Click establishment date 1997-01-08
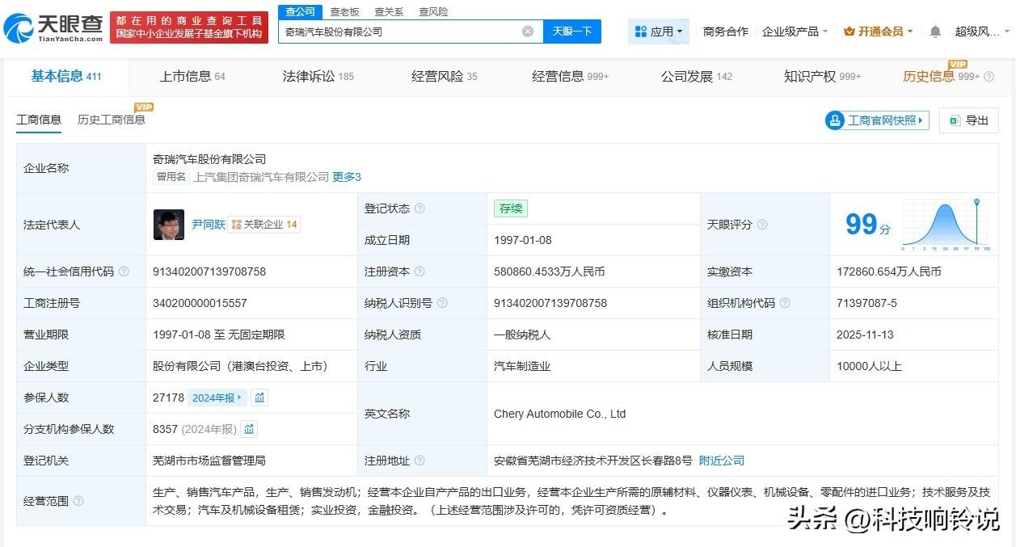Viewport: 1016px width, 547px height. 522,240
